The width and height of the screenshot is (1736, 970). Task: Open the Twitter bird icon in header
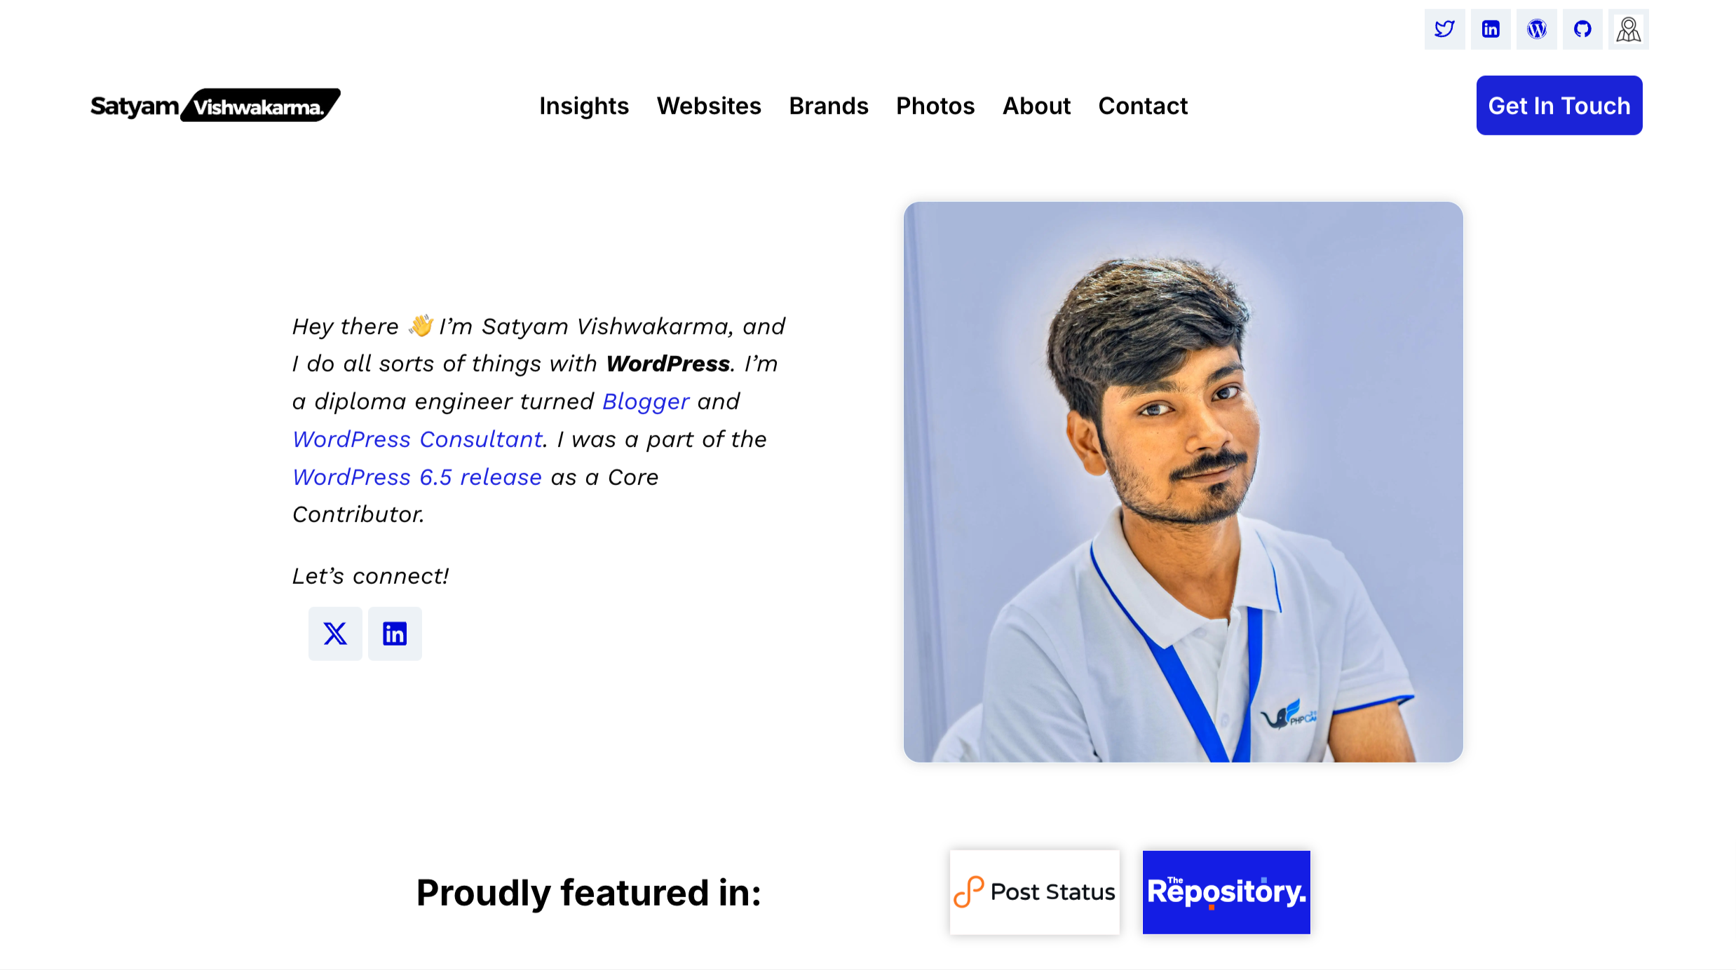(x=1444, y=29)
